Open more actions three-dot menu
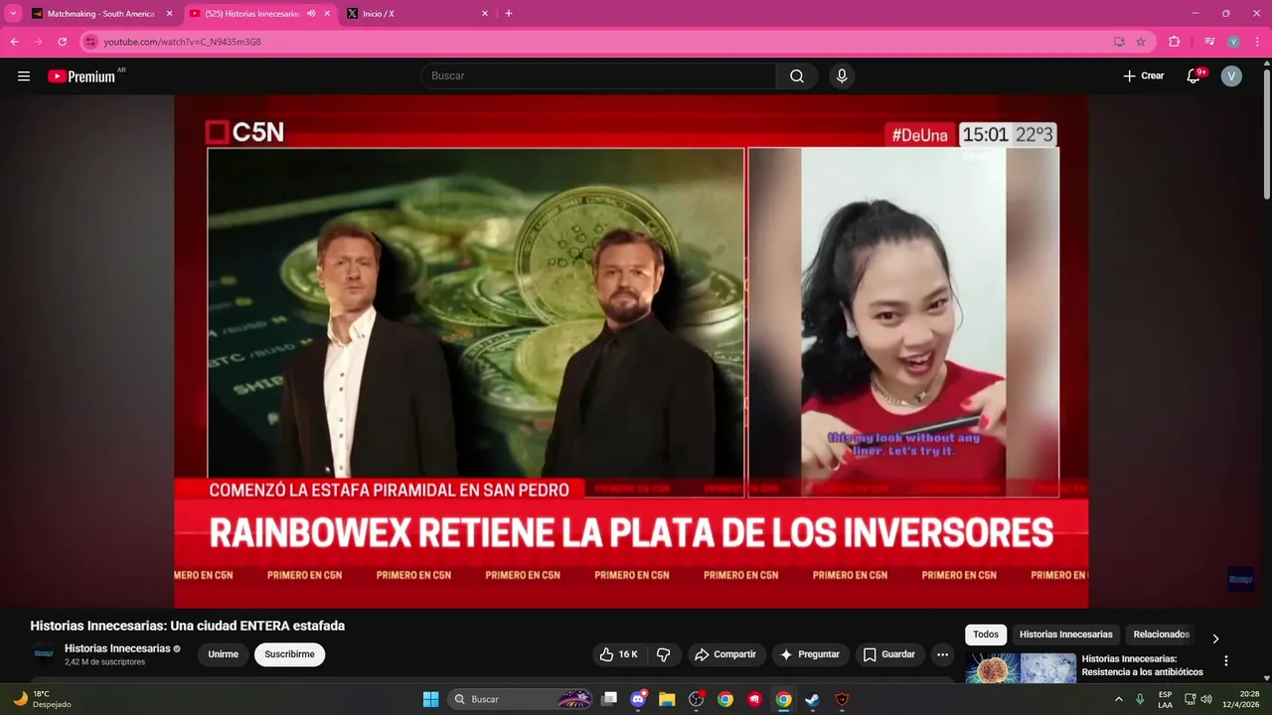The height and width of the screenshot is (715, 1272). tap(943, 654)
